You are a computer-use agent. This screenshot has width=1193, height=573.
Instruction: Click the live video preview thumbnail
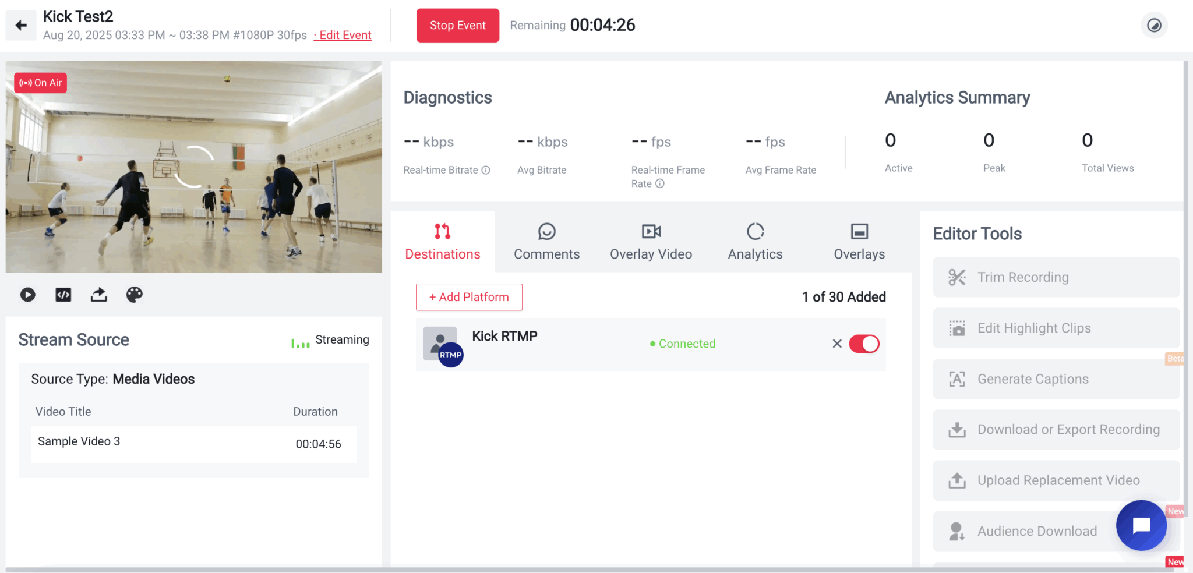(193, 167)
